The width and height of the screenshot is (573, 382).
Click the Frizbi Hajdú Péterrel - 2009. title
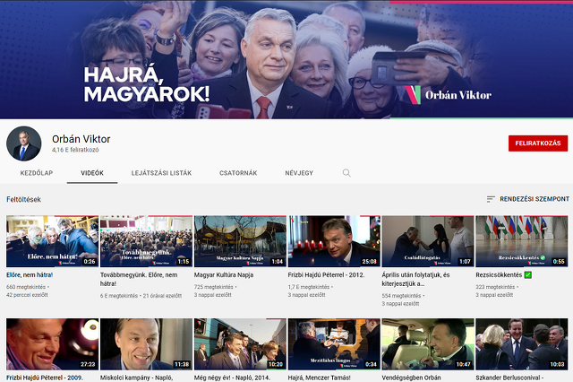point(45,378)
